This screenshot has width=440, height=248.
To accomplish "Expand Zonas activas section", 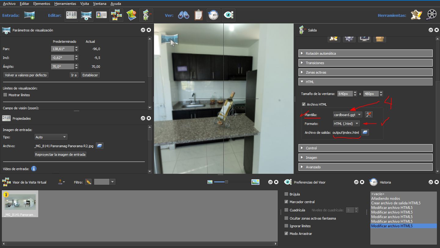I will coord(365,72).
